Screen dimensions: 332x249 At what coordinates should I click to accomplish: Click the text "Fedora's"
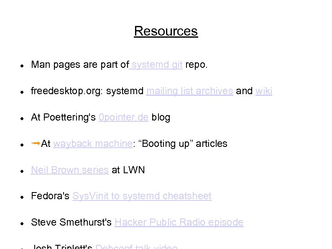(50, 196)
